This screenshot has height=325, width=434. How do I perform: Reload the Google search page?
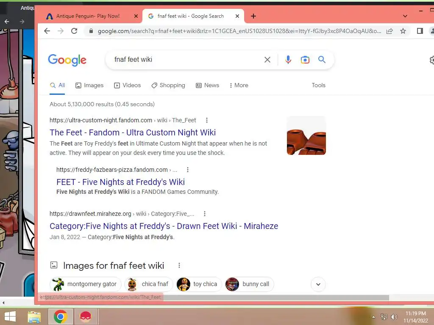74,31
